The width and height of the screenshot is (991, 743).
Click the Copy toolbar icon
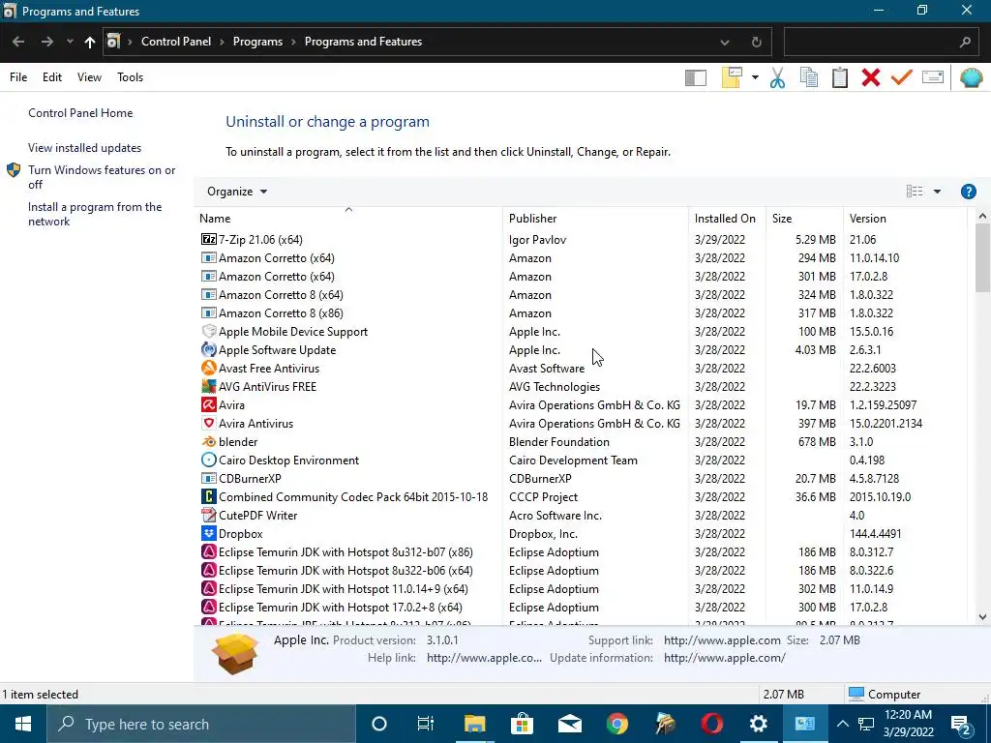click(x=808, y=77)
